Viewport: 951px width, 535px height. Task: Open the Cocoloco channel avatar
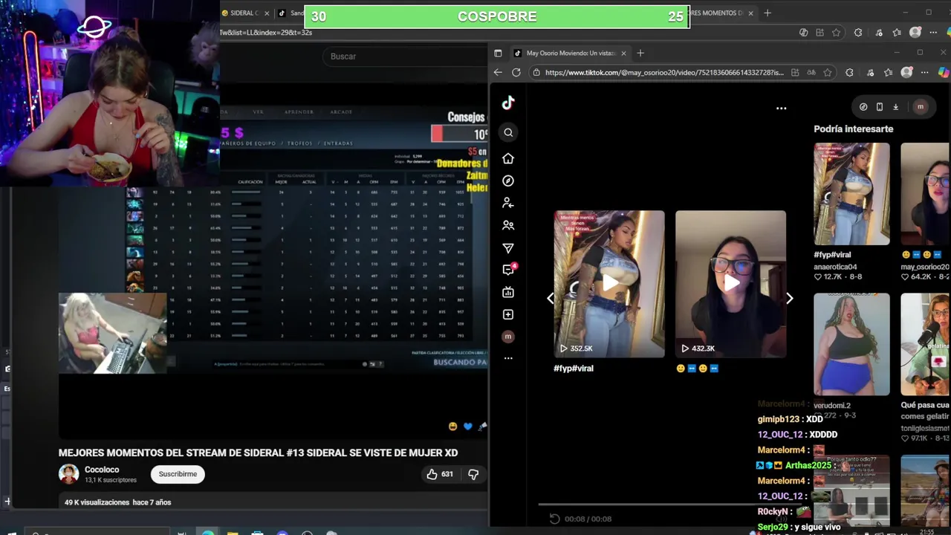69,474
